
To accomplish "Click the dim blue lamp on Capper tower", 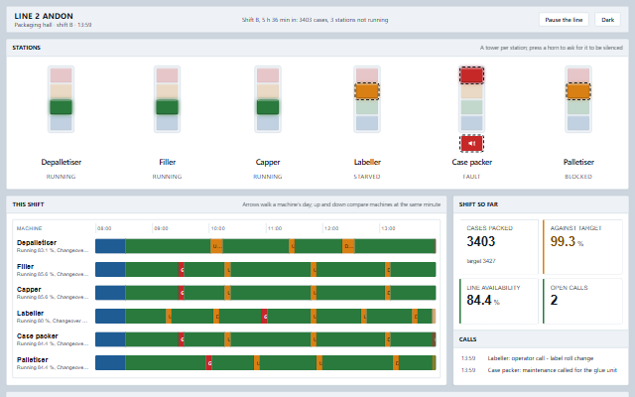I will pyautogui.click(x=268, y=123).
